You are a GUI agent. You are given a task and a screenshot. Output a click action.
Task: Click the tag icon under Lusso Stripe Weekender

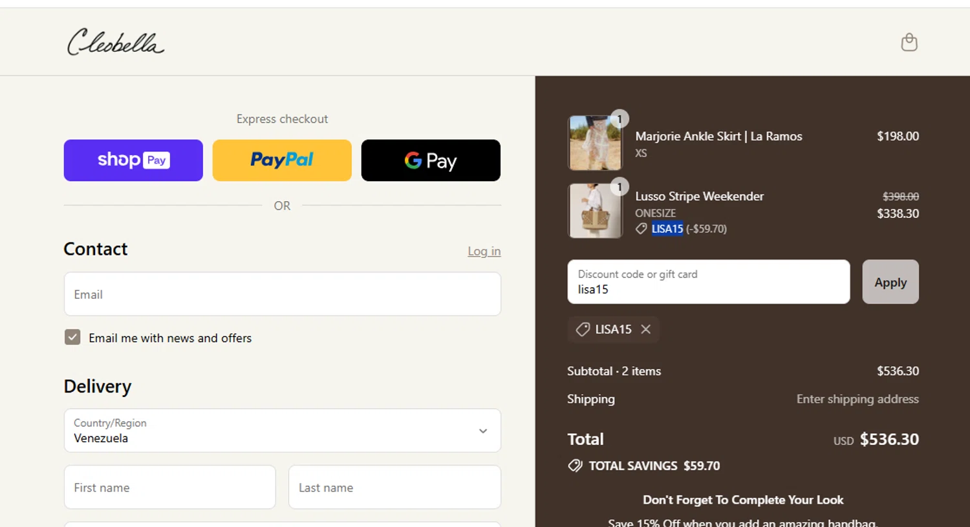[x=641, y=228]
